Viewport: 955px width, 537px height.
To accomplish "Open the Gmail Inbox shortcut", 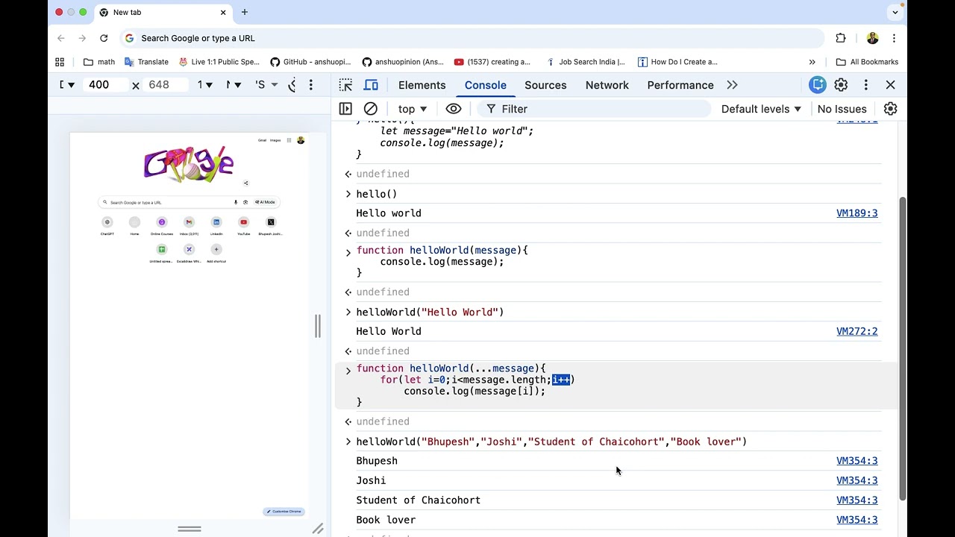I will 189,225.
